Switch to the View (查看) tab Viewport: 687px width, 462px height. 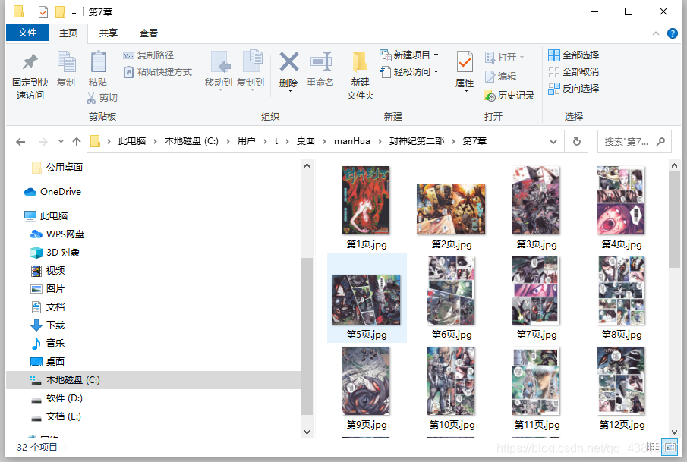pos(149,33)
